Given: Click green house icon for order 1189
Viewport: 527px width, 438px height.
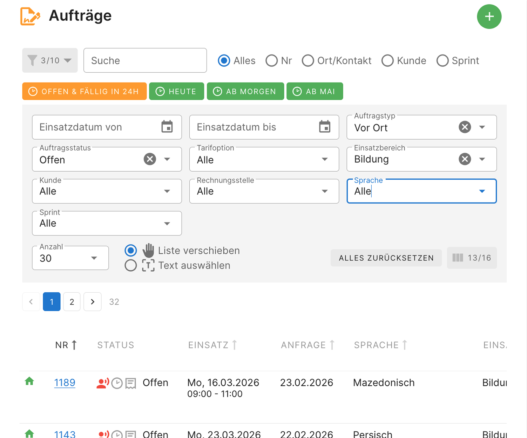Looking at the screenshot, I should coord(29,381).
